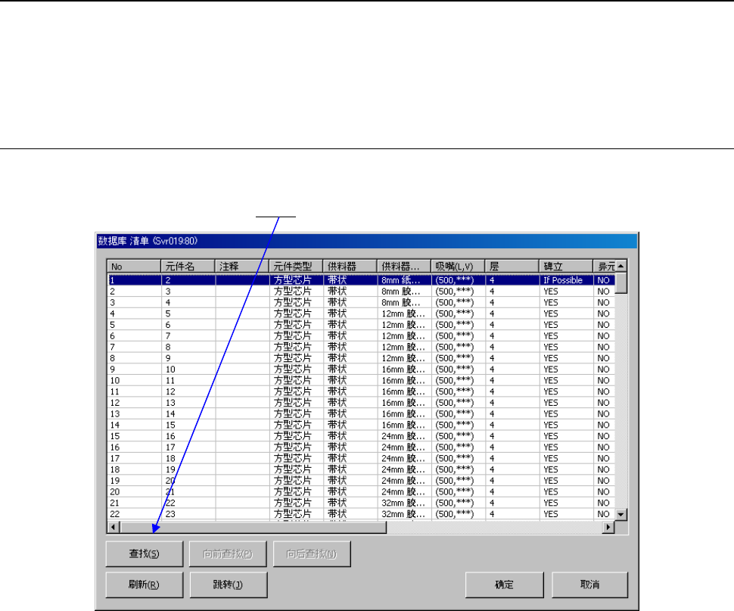Click the 元件名 cell showing 23
Image resolution: width=734 pixels, height=611 pixels.
[x=188, y=514]
